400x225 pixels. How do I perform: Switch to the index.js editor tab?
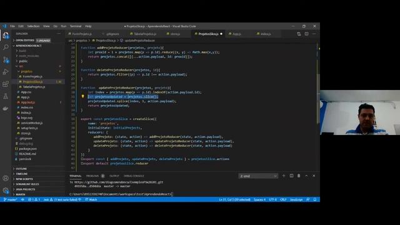[x=266, y=34]
